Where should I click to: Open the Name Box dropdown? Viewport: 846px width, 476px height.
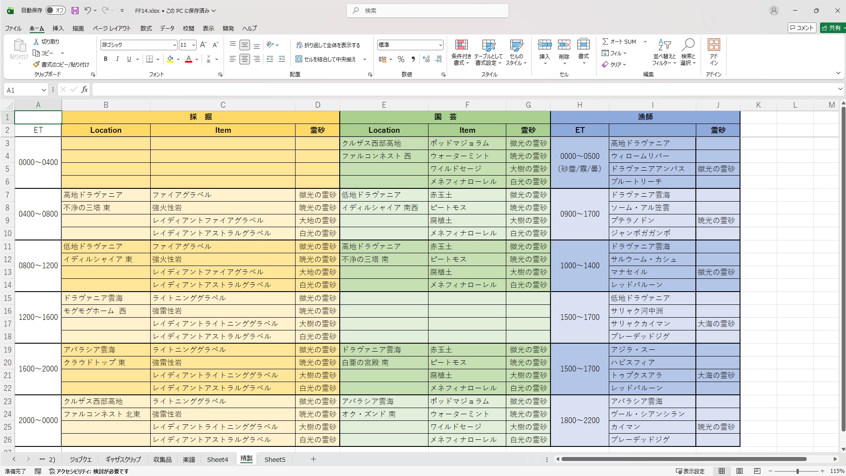(x=44, y=90)
